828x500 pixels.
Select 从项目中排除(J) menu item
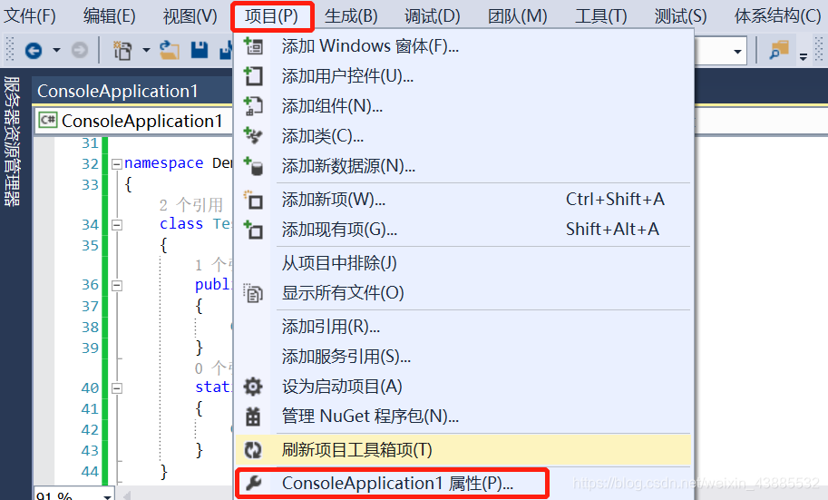pos(463,263)
